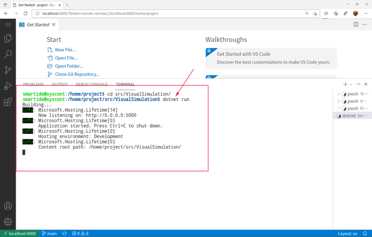Open the Run and Debug view

[x=8, y=86]
